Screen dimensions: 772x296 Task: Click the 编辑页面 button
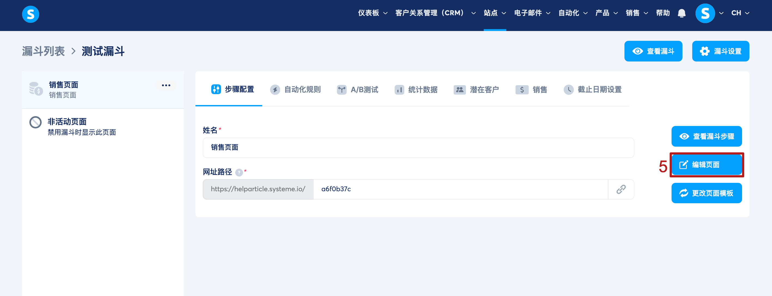pos(706,165)
